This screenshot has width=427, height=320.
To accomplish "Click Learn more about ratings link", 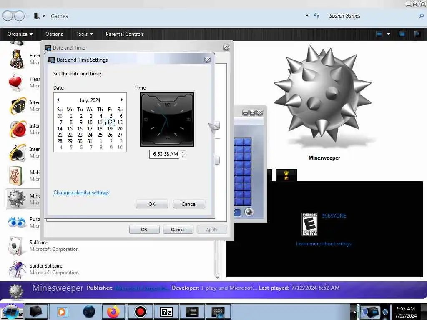I will 324,244.
